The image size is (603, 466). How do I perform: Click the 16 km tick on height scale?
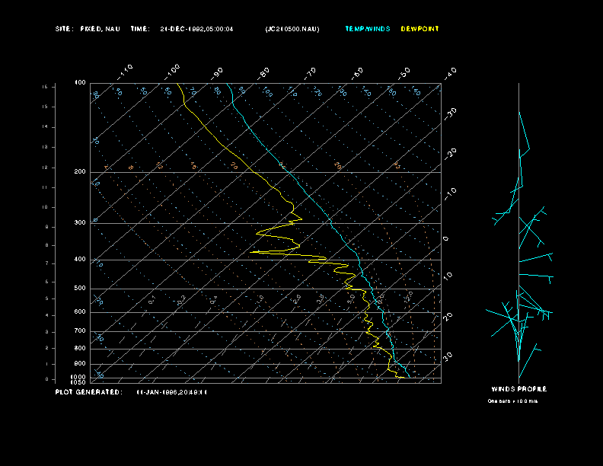pyautogui.click(x=45, y=87)
